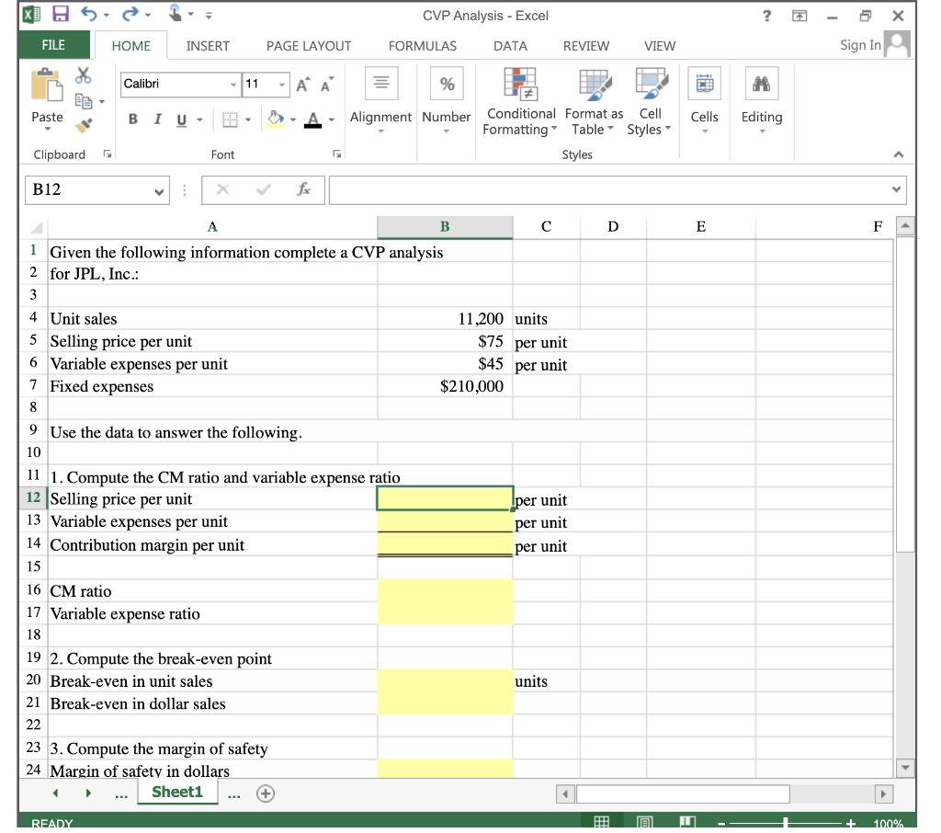This screenshot has width=941, height=833.
Task: Toggle Underline formatting
Action: click(181, 120)
